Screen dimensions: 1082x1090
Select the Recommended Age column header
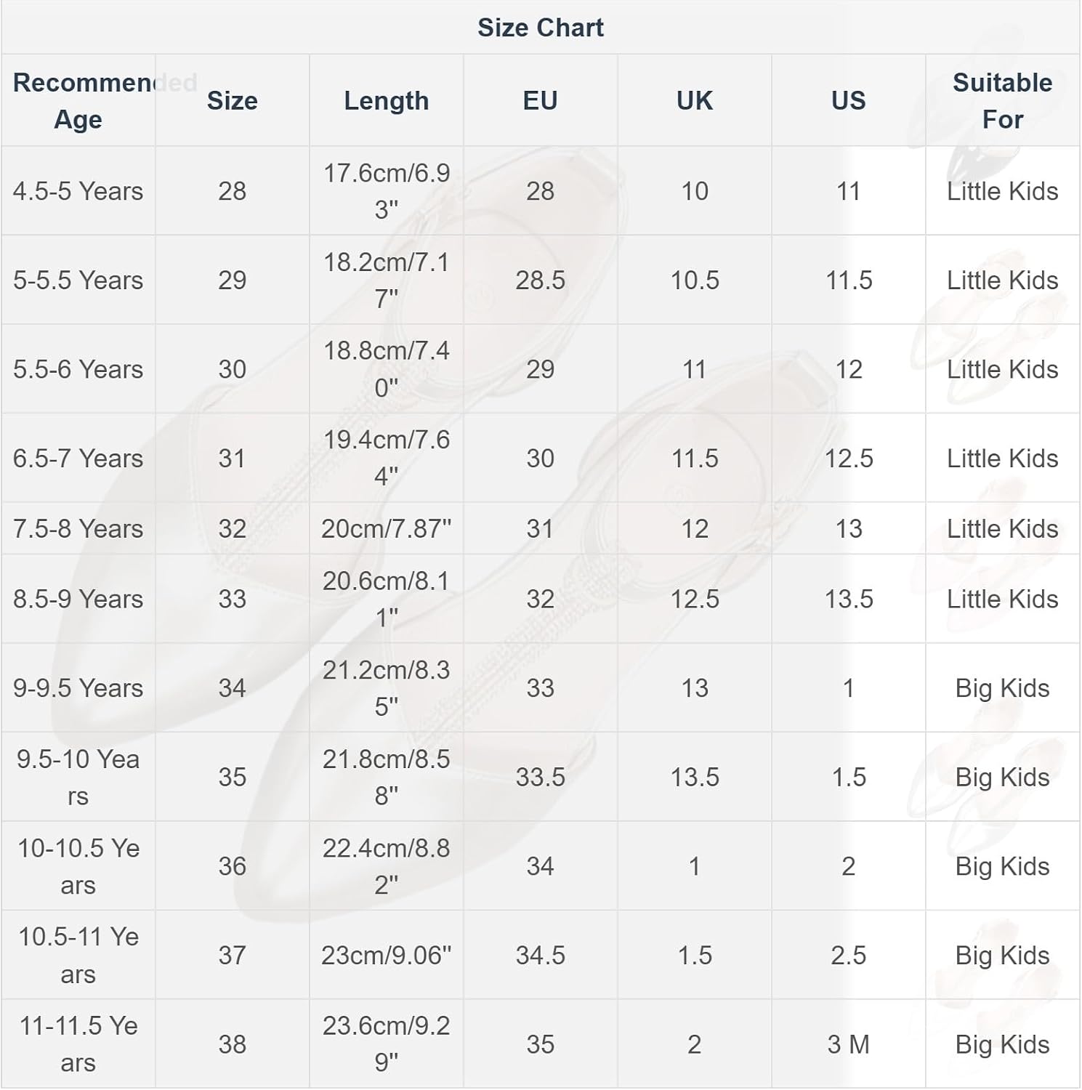(78, 100)
